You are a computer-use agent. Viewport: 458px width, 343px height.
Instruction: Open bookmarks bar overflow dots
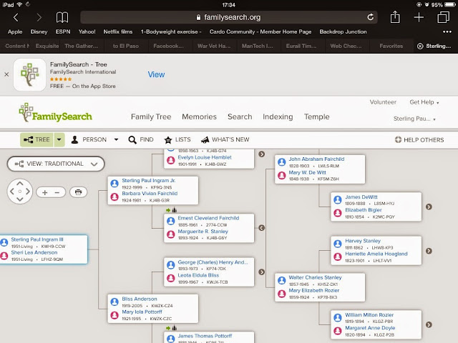(447, 31)
